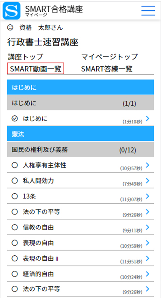The height and width of the screenshot is (298, 161).
Task: Toggle the circle beside 信教の自由
Action: [15, 227]
